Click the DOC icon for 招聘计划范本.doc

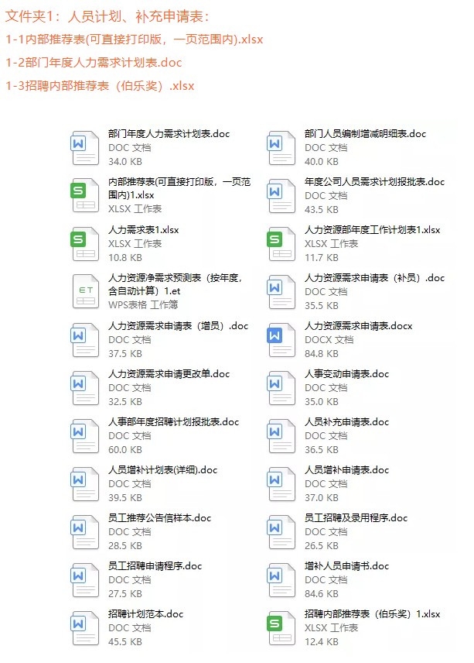click(x=84, y=627)
